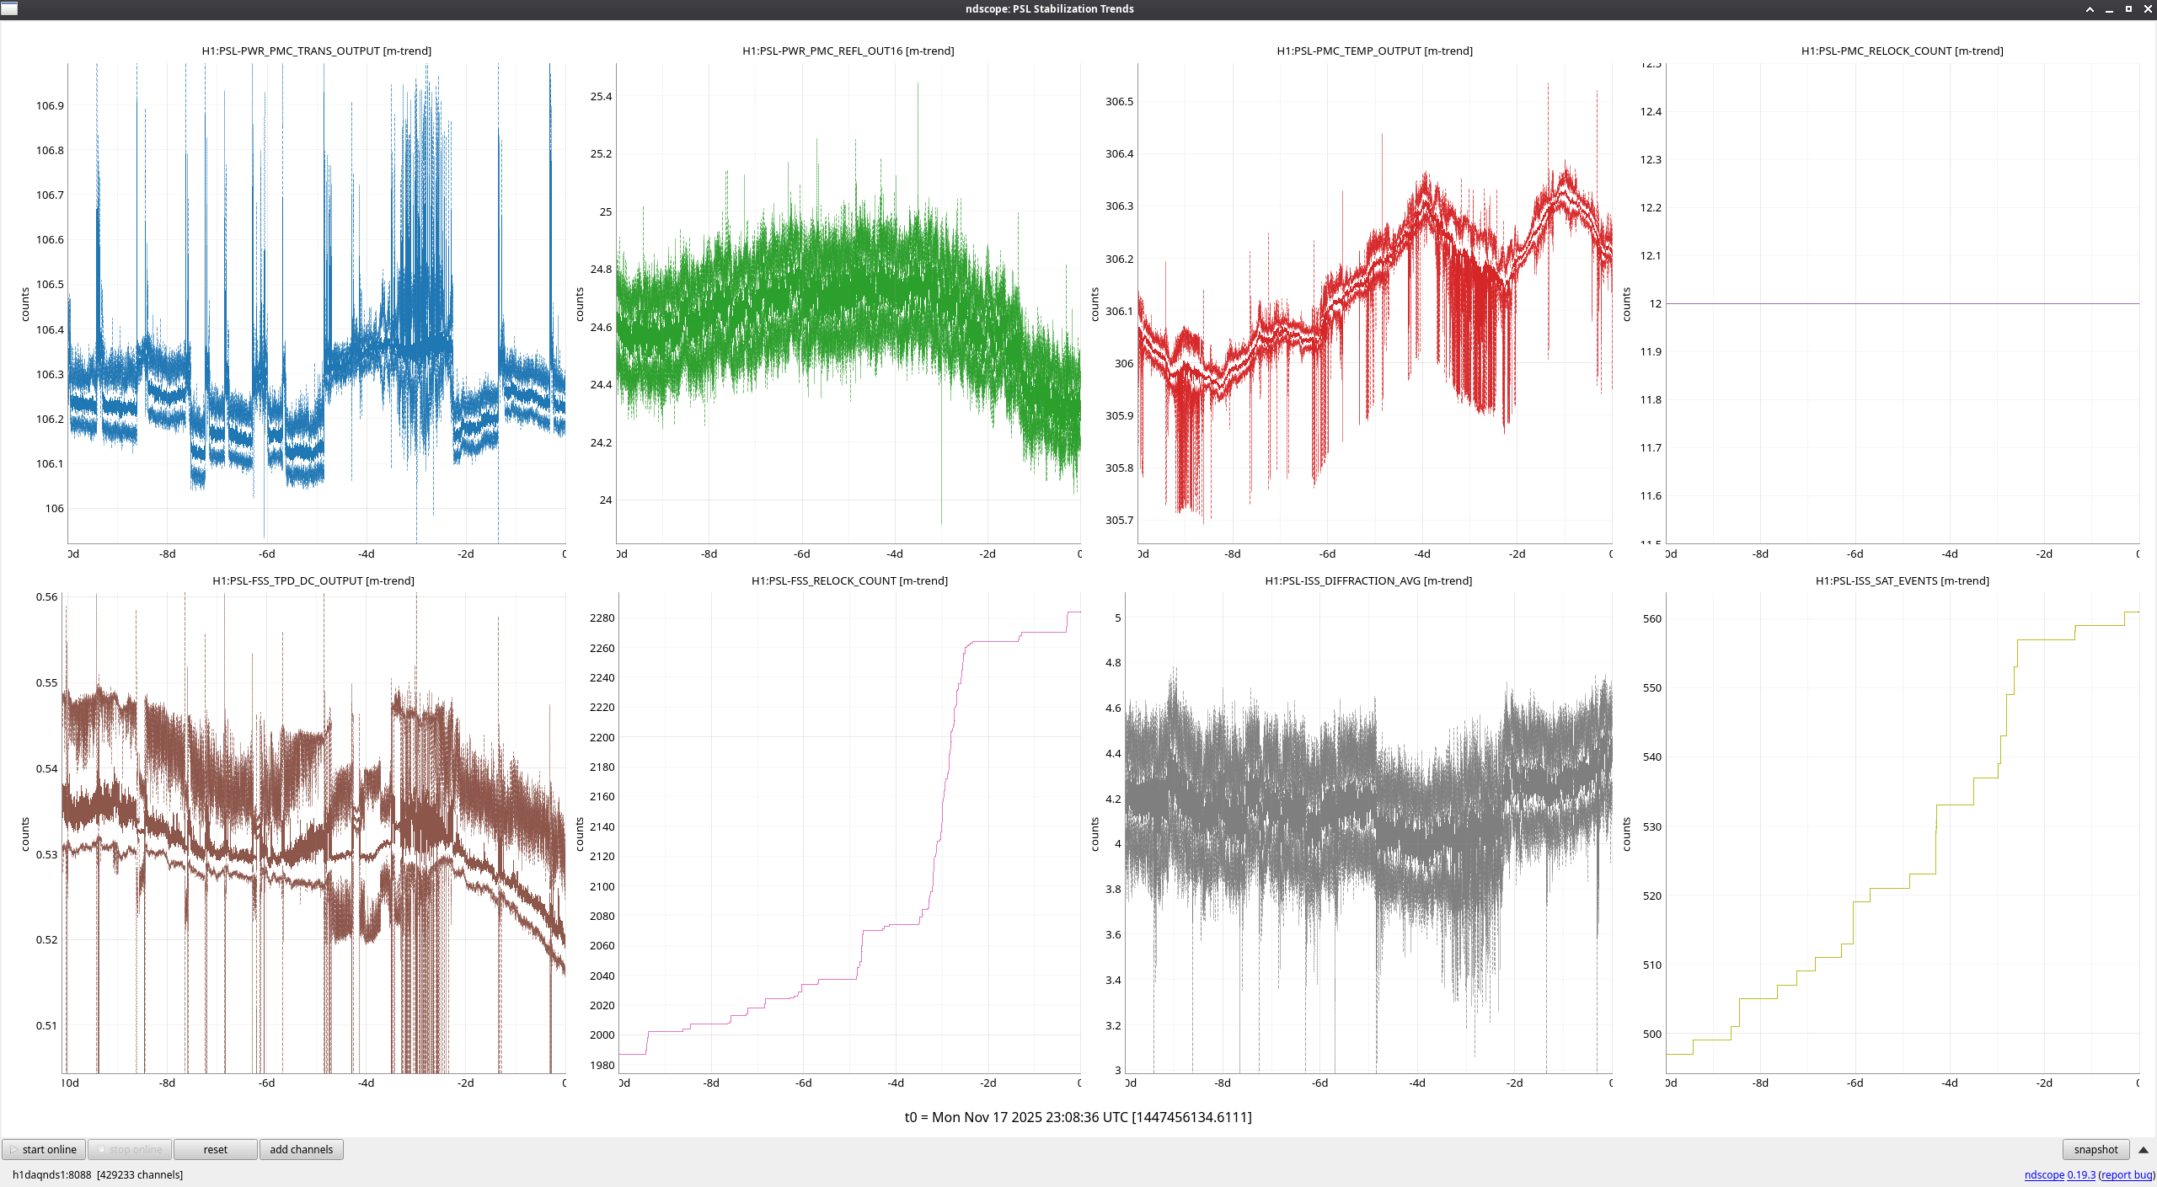Click the PMC_RELOCK_COUNT plot title
Viewport: 2157px width, 1187px height.
1902,51
